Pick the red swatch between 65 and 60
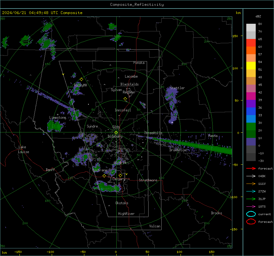This screenshot has height=256, width=274. (251, 43)
